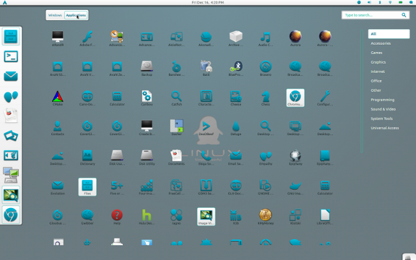The height and width of the screenshot is (260, 416).
Task: Show Graphics applications
Action: click(x=378, y=62)
